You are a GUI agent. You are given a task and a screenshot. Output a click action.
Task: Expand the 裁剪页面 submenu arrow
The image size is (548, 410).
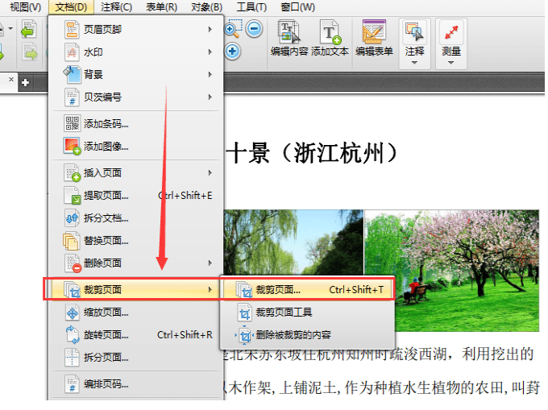pos(210,289)
